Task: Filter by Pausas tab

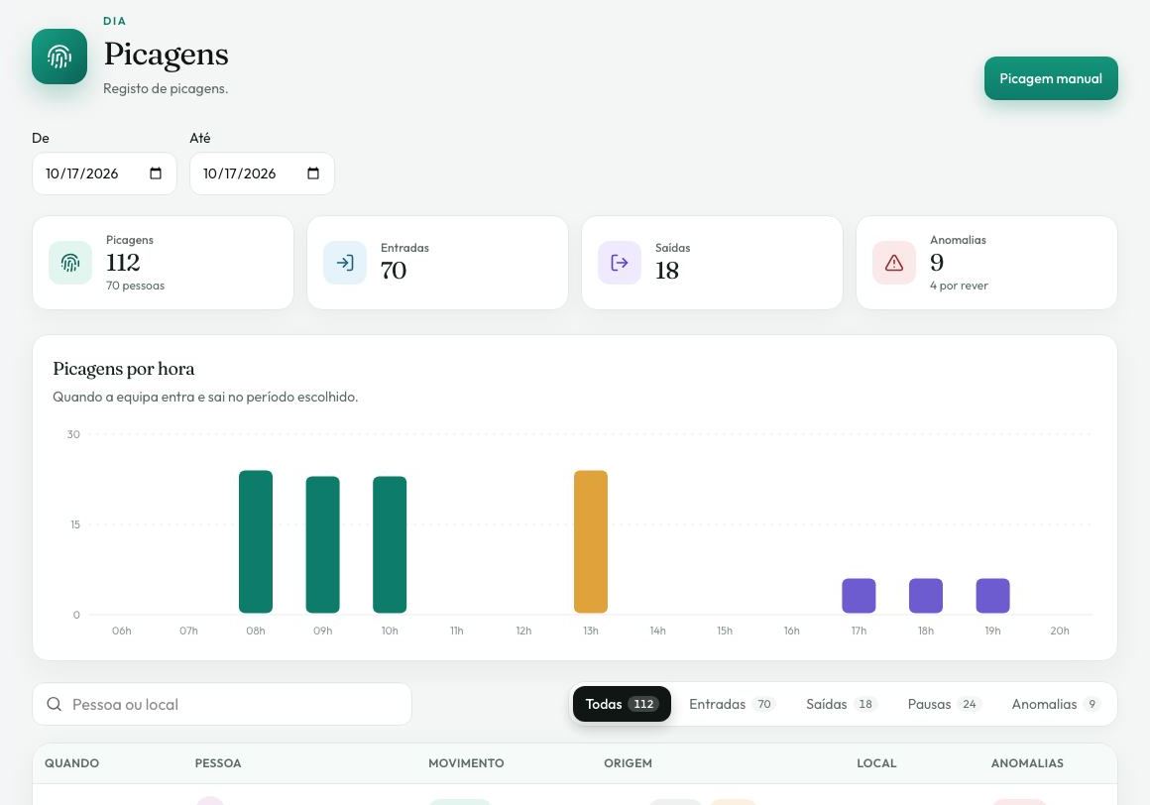Action: pyautogui.click(x=943, y=704)
